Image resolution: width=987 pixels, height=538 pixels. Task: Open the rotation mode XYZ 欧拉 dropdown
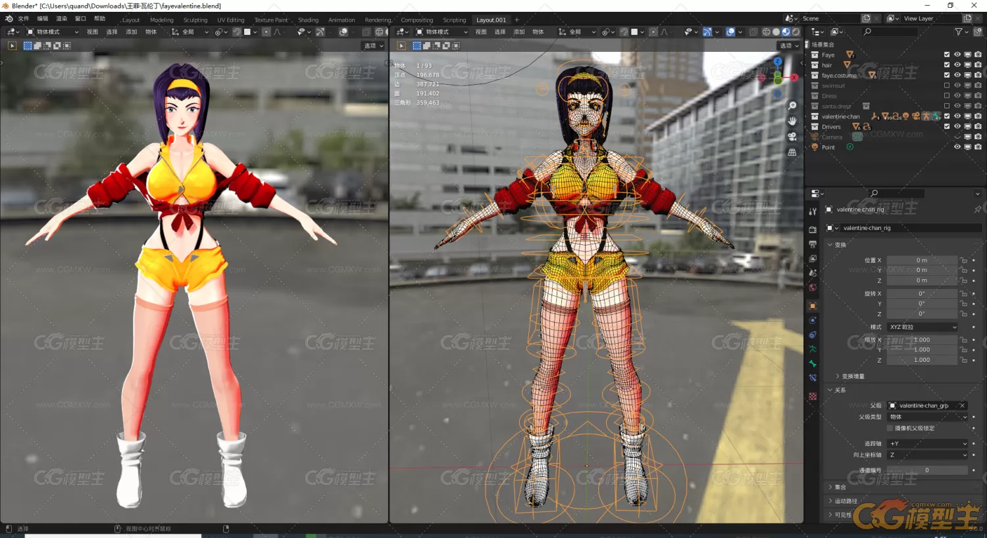[923, 327]
